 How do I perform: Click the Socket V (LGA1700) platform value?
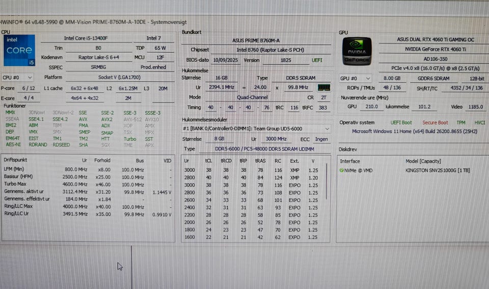[119, 77]
